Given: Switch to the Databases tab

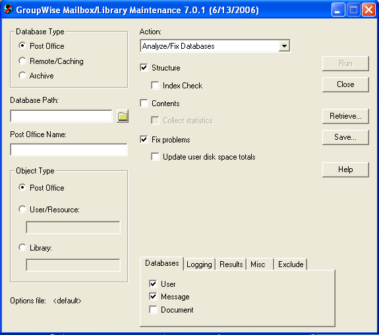Looking at the screenshot, I should [161, 263].
